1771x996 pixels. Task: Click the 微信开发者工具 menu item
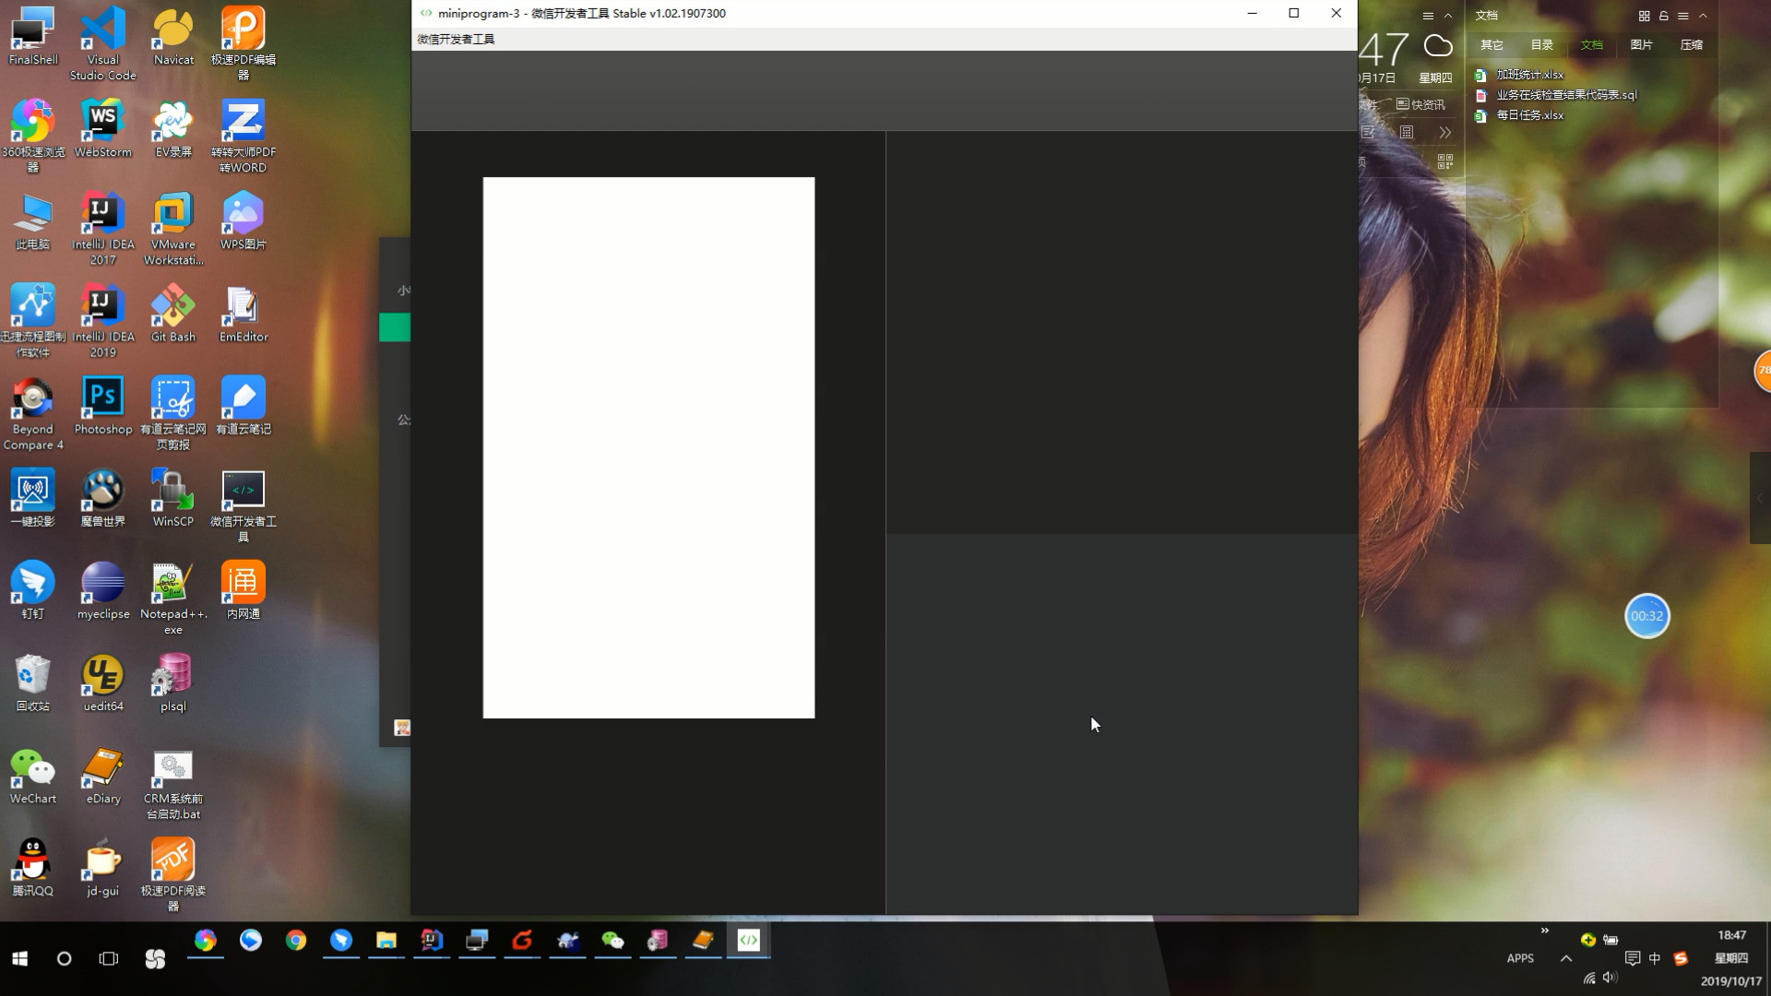tap(456, 39)
